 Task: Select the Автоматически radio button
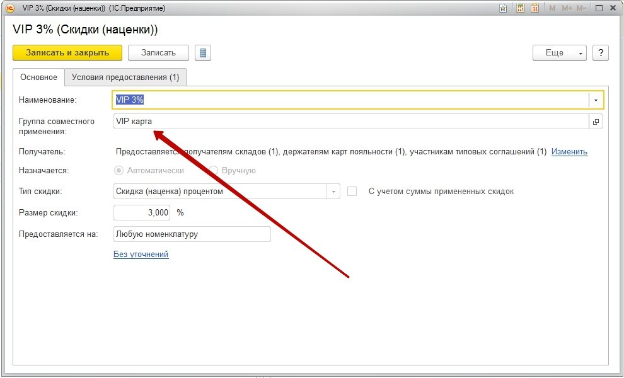[118, 170]
